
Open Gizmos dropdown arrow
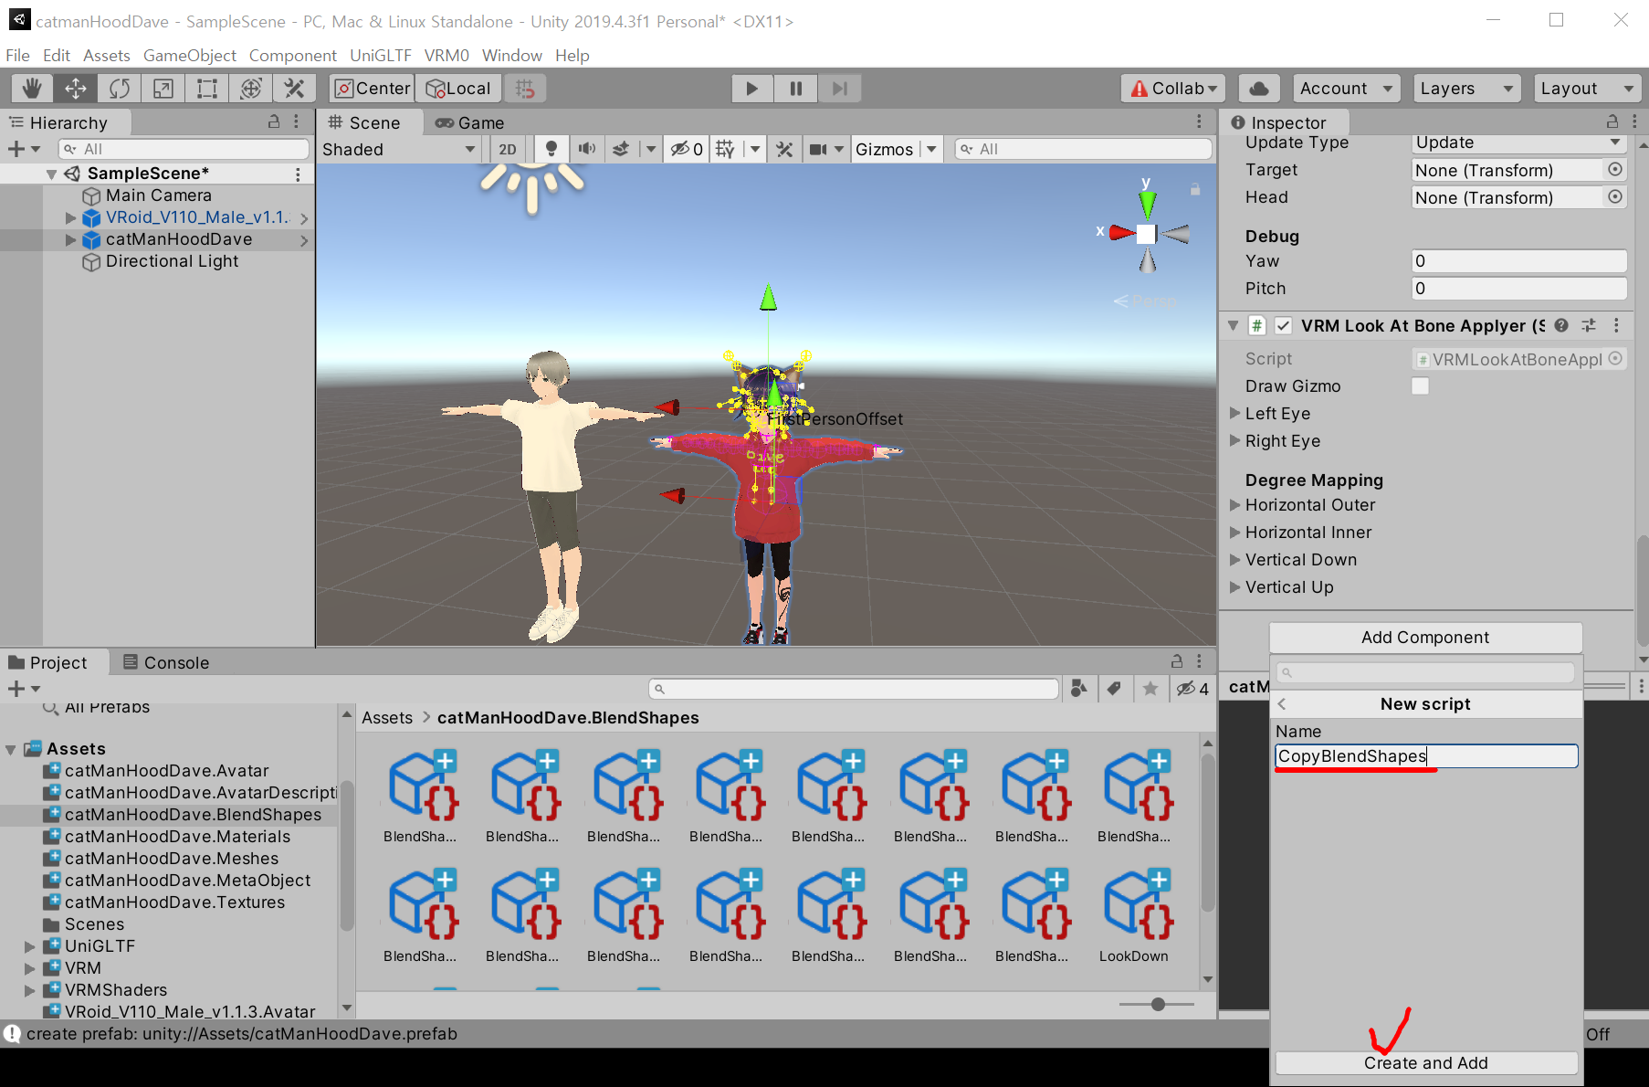click(x=931, y=149)
